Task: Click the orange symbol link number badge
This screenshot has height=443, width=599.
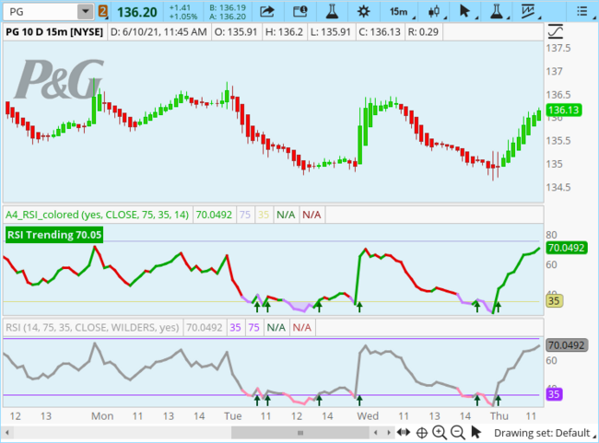Action: pos(103,12)
